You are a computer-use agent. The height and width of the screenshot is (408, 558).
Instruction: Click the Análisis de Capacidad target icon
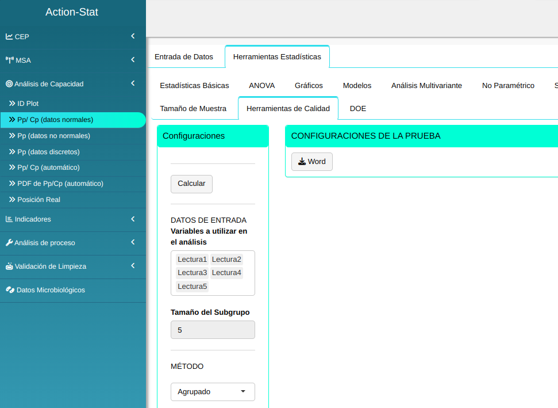coord(9,84)
